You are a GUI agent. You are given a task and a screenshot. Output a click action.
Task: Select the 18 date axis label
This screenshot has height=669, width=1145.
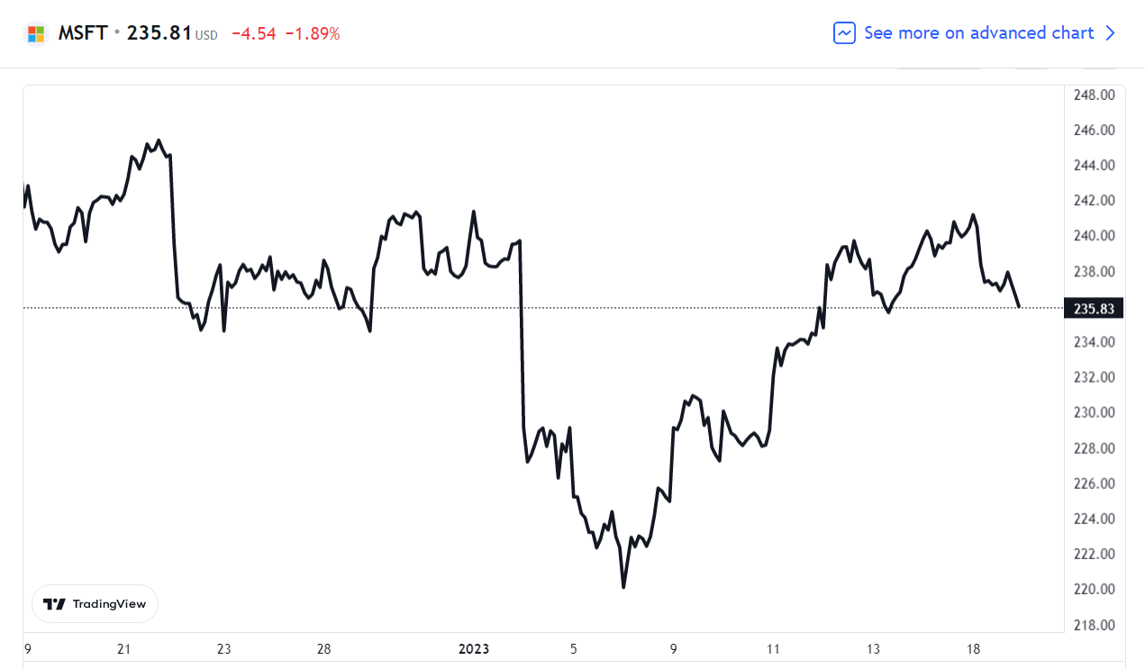(x=973, y=649)
